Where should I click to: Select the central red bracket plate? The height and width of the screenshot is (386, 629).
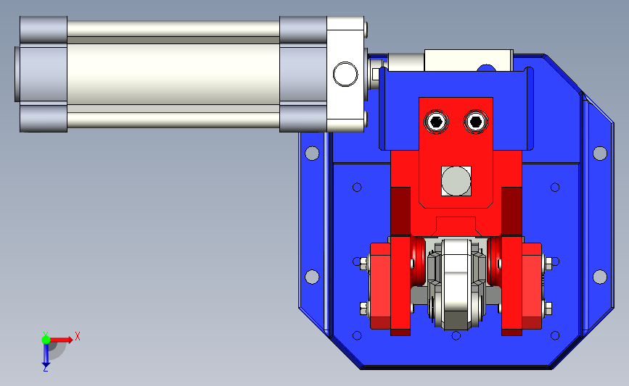click(456, 152)
